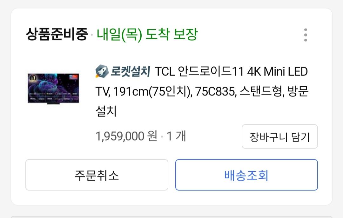Tap the 상품준비중 status label
Image resolution: width=343 pixels, height=218 pixels.
(x=57, y=34)
